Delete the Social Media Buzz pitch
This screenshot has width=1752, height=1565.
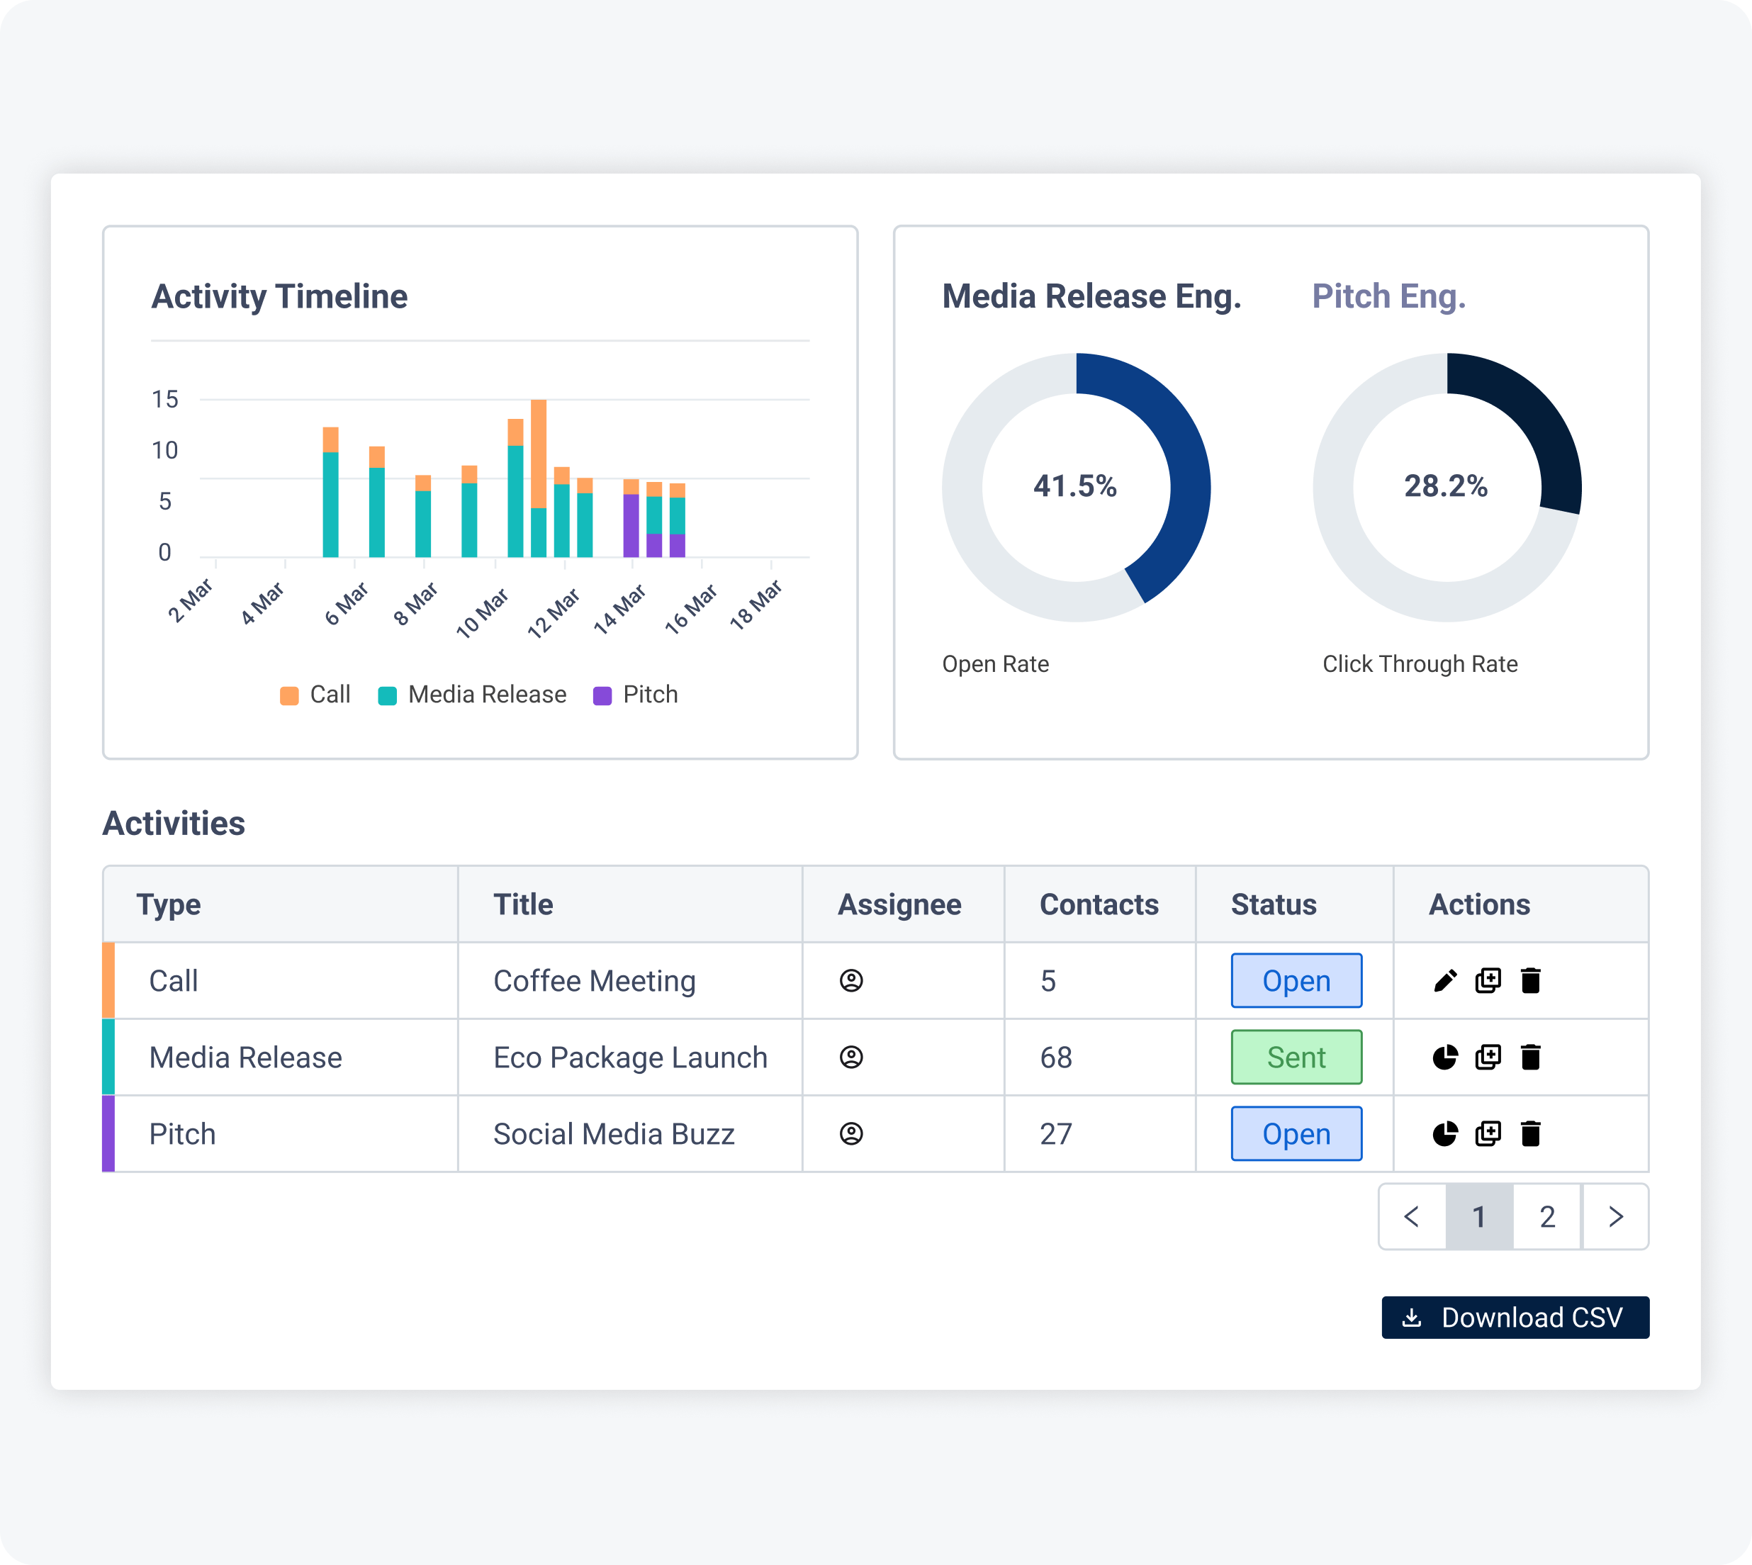[1530, 1133]
